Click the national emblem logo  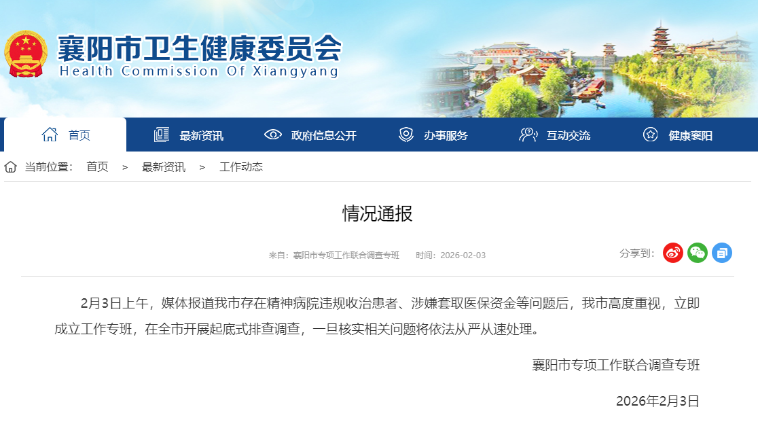[x=26, y=54]
